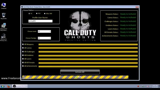The height and width of the screenshot is (90, 160).
Task: Click the red recording tray icon
Action: click(x=138, y=86)
